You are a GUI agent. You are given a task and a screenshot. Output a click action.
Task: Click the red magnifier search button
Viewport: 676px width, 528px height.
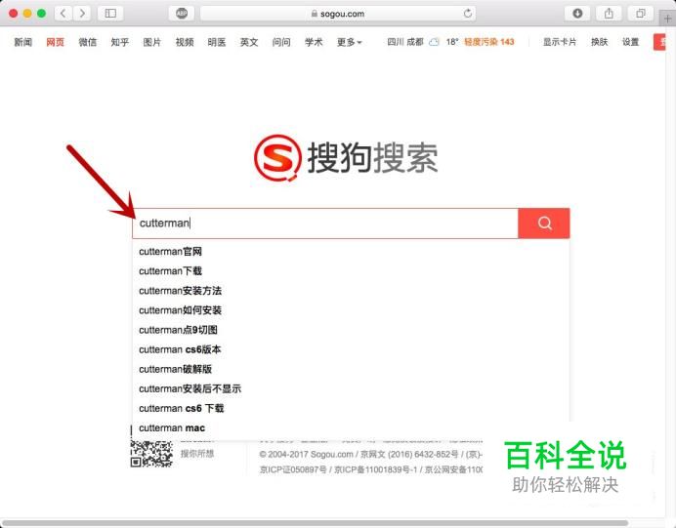coord(544,223)
